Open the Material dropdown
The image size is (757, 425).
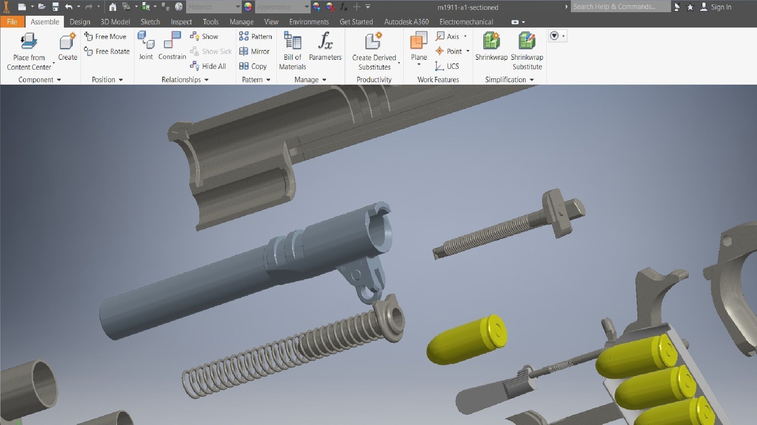click(x=237, y=7)
